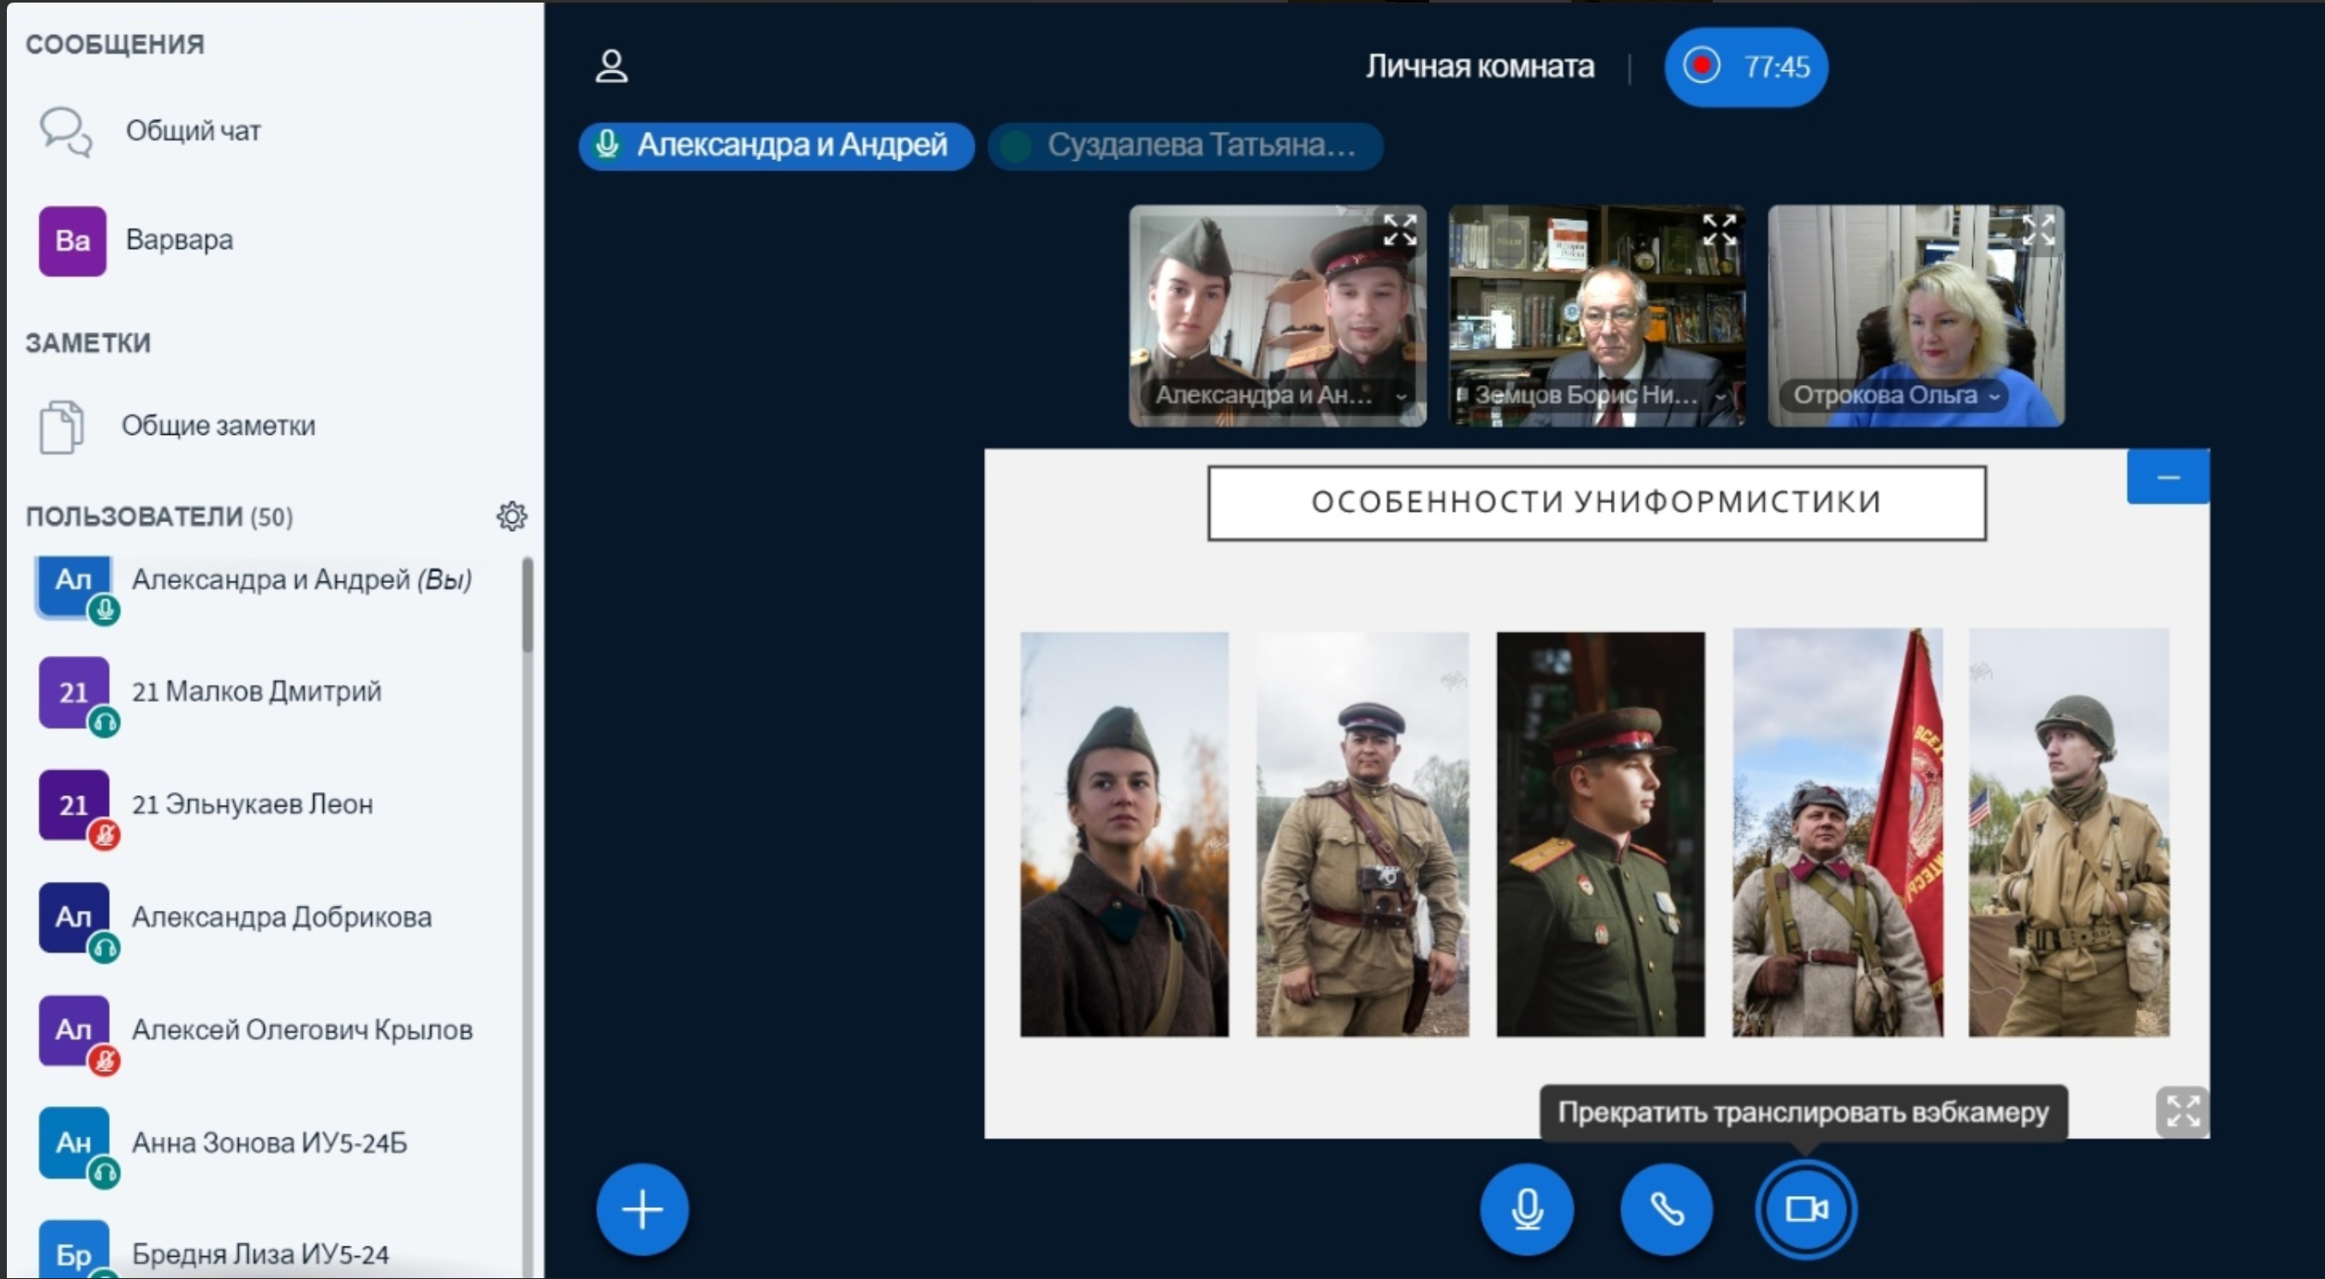Open the dropdown beside Александра и Ан… webcam name
The width and height of the screenshot is (2325, 1279).
tap(1402, 396)
